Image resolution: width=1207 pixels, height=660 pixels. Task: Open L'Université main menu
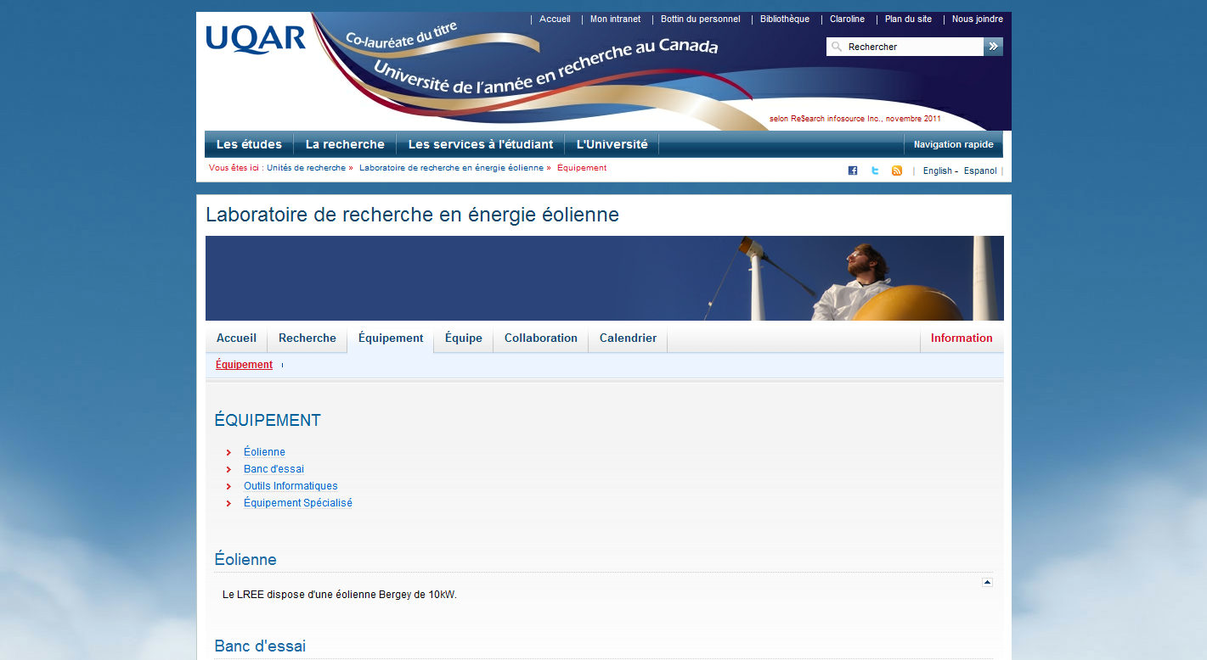(612, 144)
